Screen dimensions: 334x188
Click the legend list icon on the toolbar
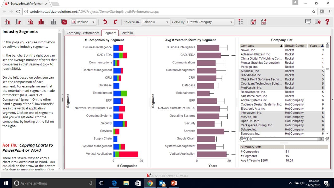click(x=241, y=22)
